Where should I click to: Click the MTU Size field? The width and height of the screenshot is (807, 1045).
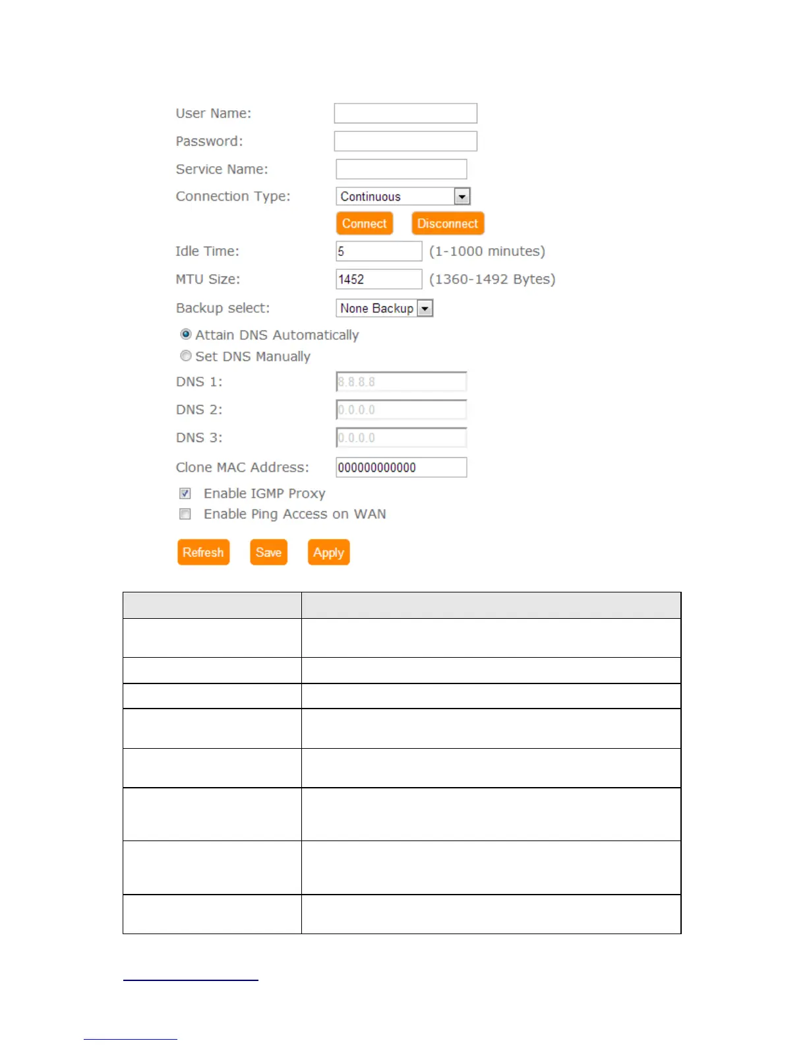(x=379, y=279)
